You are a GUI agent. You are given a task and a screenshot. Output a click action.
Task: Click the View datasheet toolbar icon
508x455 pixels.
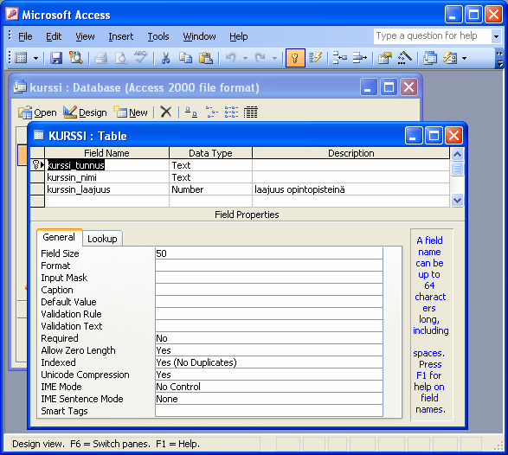tap(22, 58)
